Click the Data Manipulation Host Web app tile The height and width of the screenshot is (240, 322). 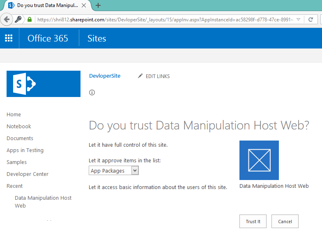(259, 160)
